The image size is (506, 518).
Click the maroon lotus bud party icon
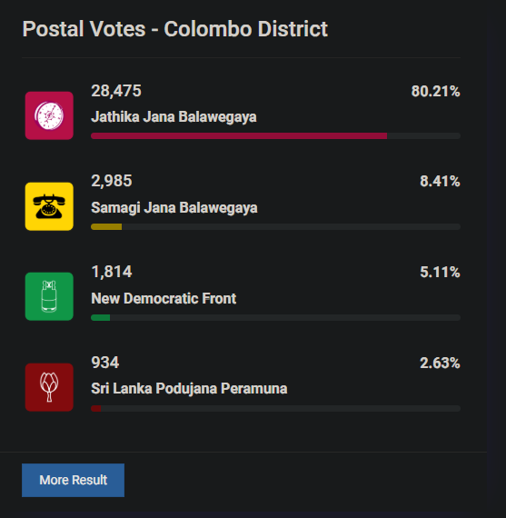coord(49,387)
